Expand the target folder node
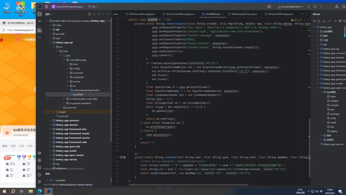346x195 pixels. click(x=54, y=112)
